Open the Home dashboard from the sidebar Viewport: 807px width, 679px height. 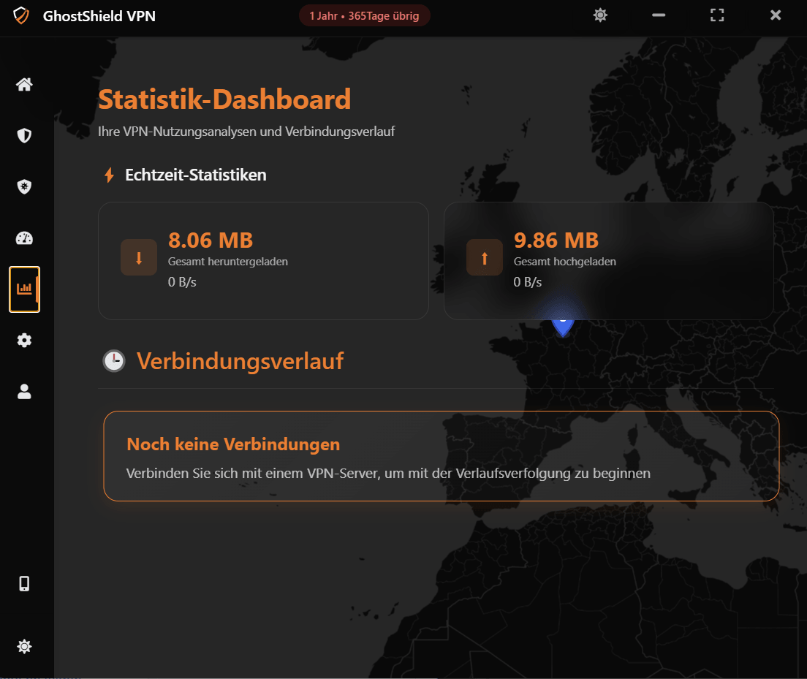pos(24,84)
